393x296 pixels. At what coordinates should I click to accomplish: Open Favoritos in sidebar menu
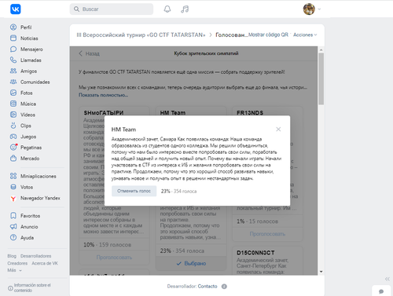click(x=31, y=216)
